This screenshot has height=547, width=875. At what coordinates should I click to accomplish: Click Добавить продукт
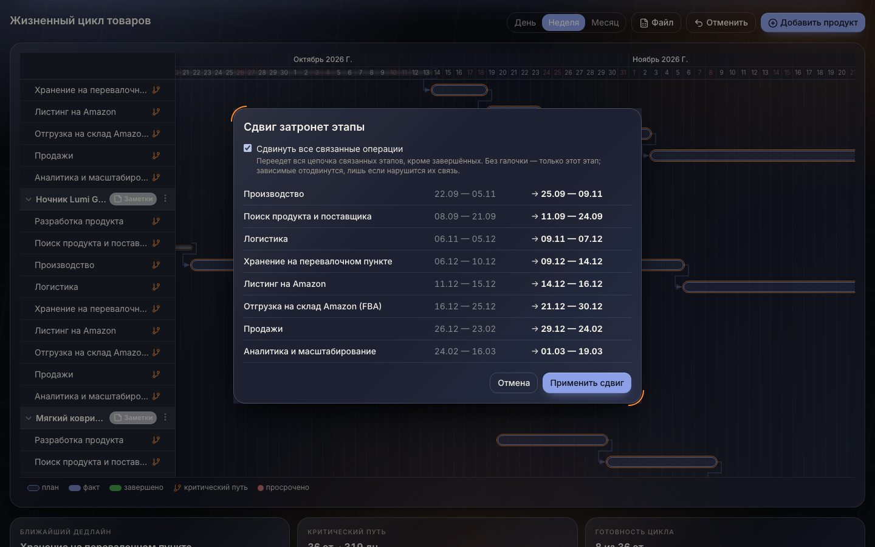(x=813, y=22)
